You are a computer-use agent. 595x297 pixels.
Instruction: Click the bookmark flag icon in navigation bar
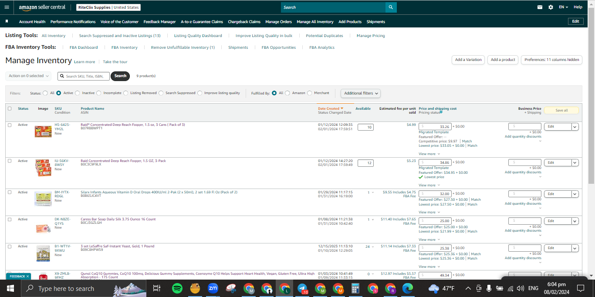(x=7, y=21)
